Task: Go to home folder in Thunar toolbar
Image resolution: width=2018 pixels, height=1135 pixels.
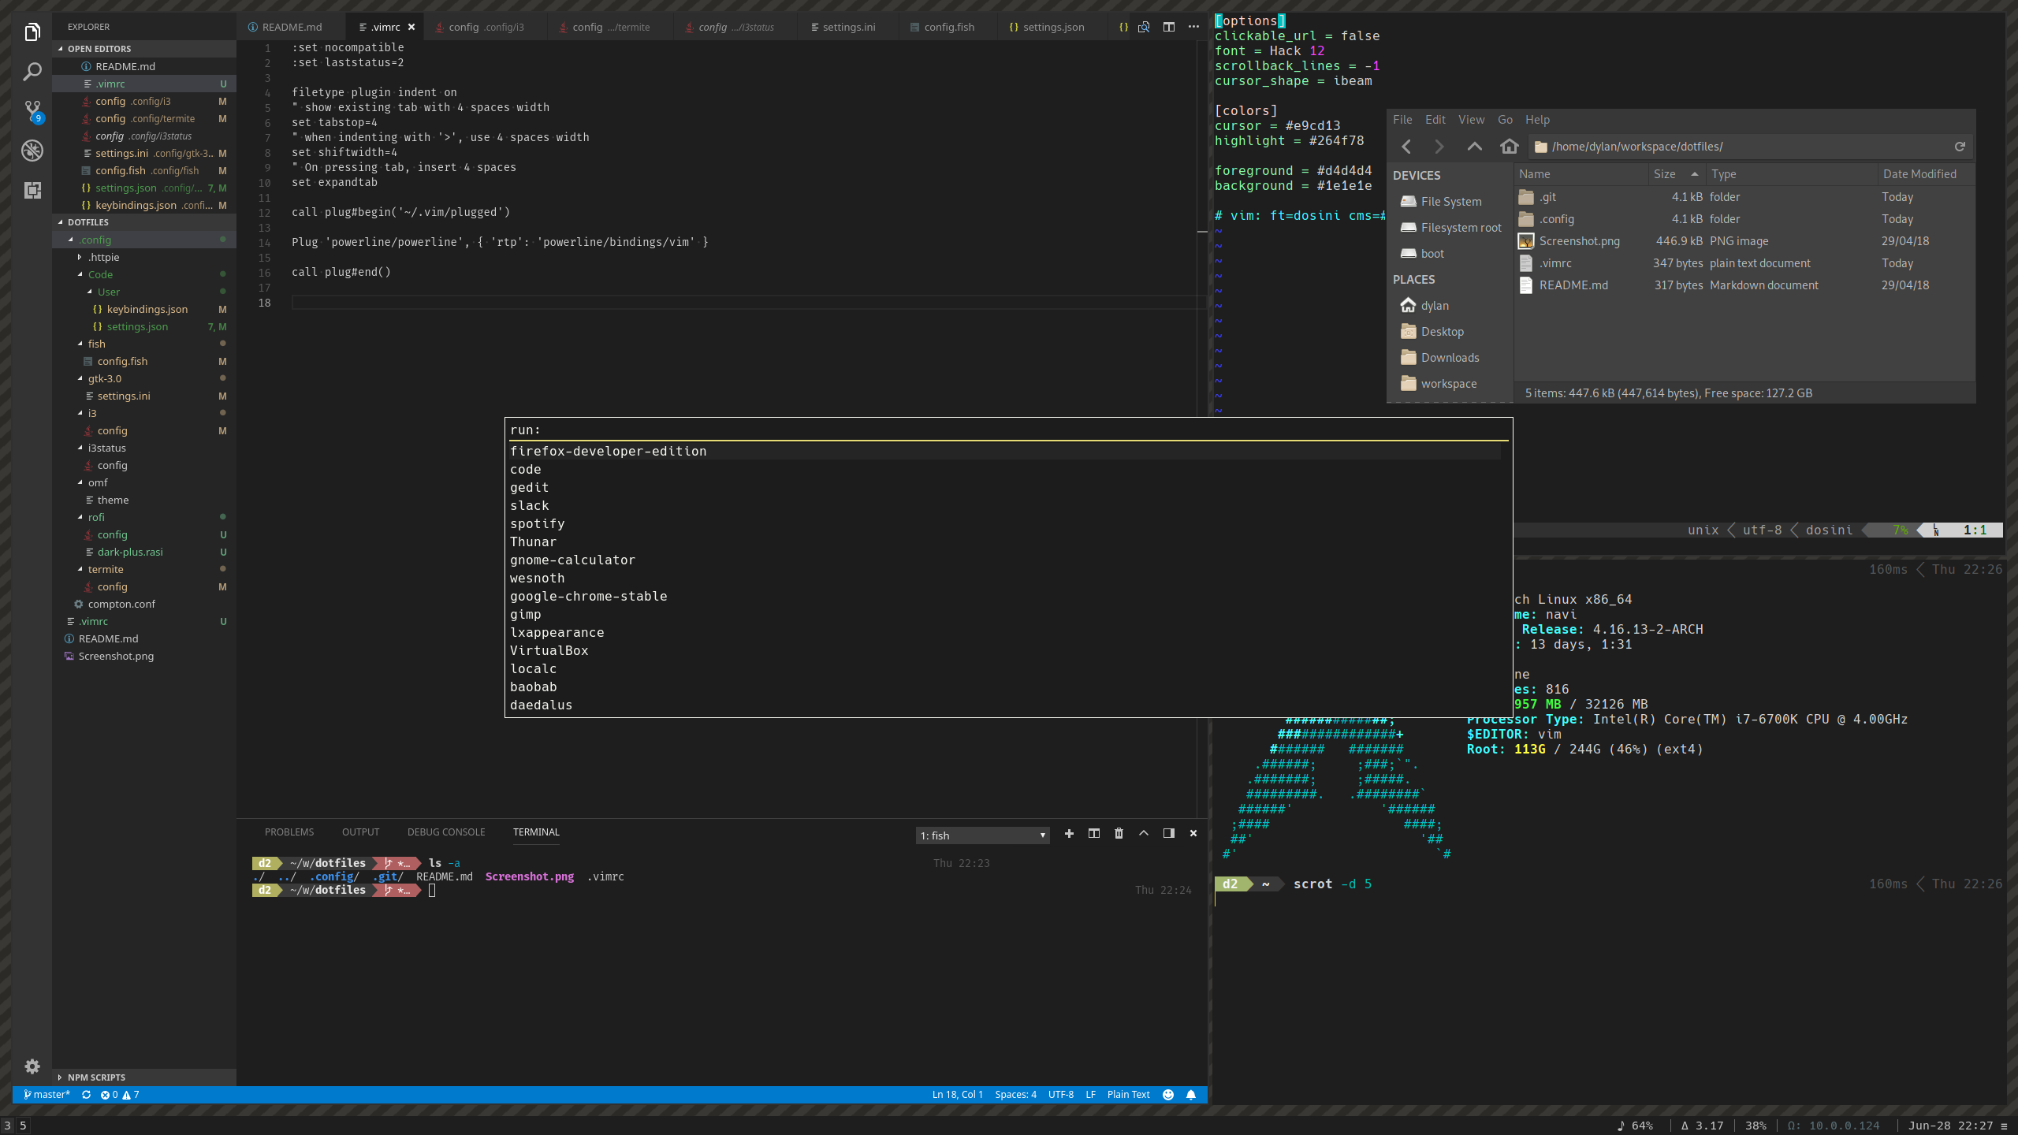Action: (1509, 147)
